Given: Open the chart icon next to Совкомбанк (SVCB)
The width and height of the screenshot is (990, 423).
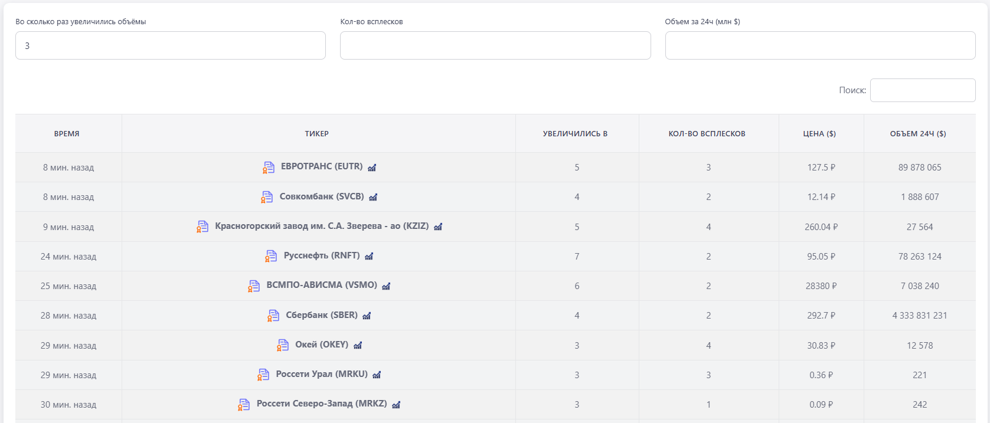Looking at the screenshot, I should click(373, 197).
